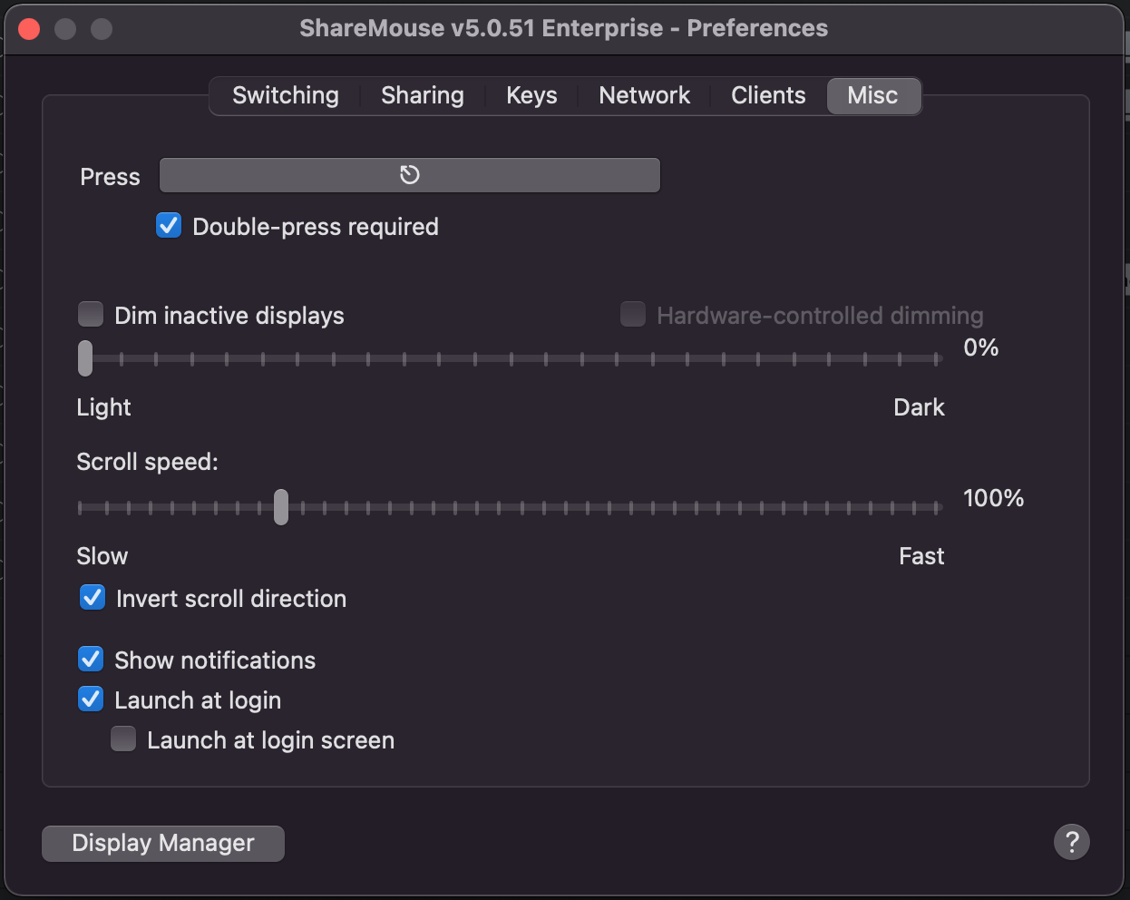Image resolution: width=1130 pixels, height=900 pixels.
Task: Switch to the Sharing tab
Action: (422, 95)
